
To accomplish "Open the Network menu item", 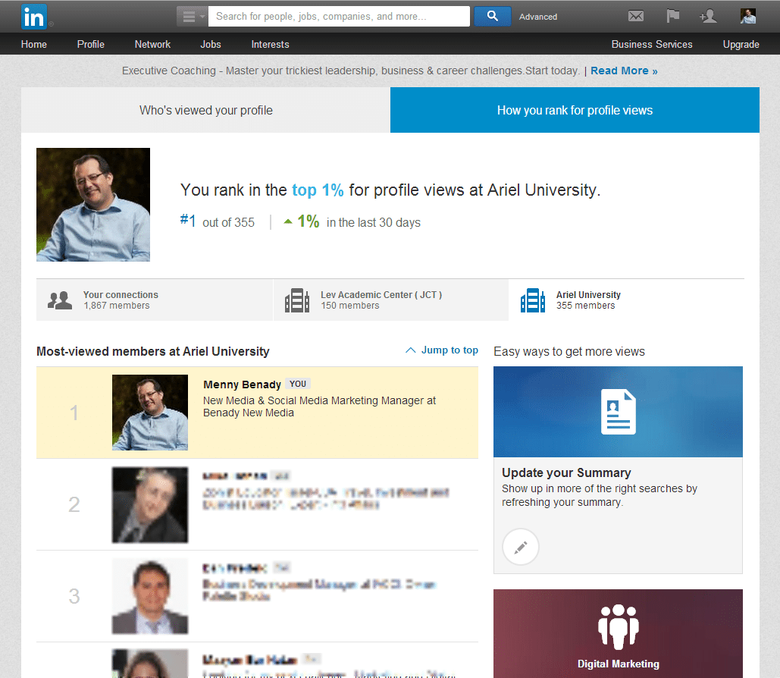I will 152,44.
